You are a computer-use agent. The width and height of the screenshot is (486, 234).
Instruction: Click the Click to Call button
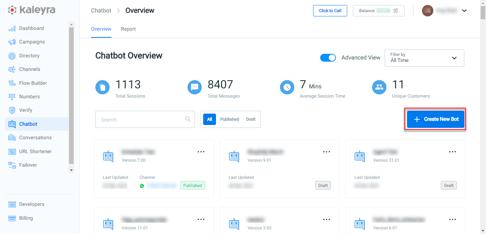coord(330,11)
